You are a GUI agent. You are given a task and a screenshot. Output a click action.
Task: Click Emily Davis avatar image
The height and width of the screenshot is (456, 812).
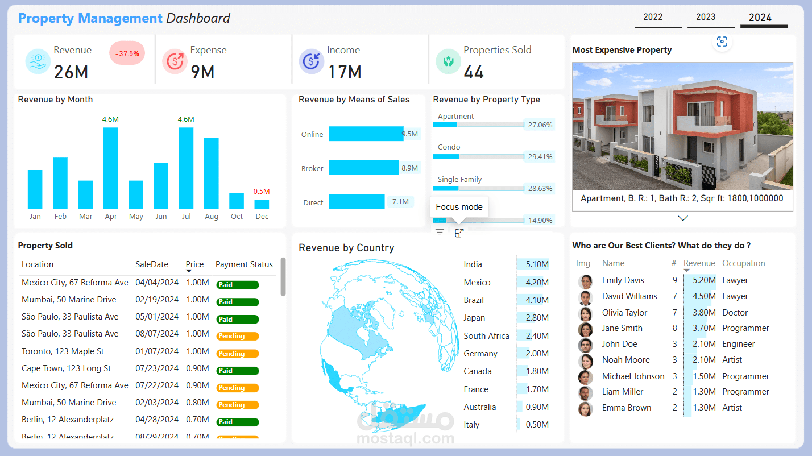(x=585, y=281)
